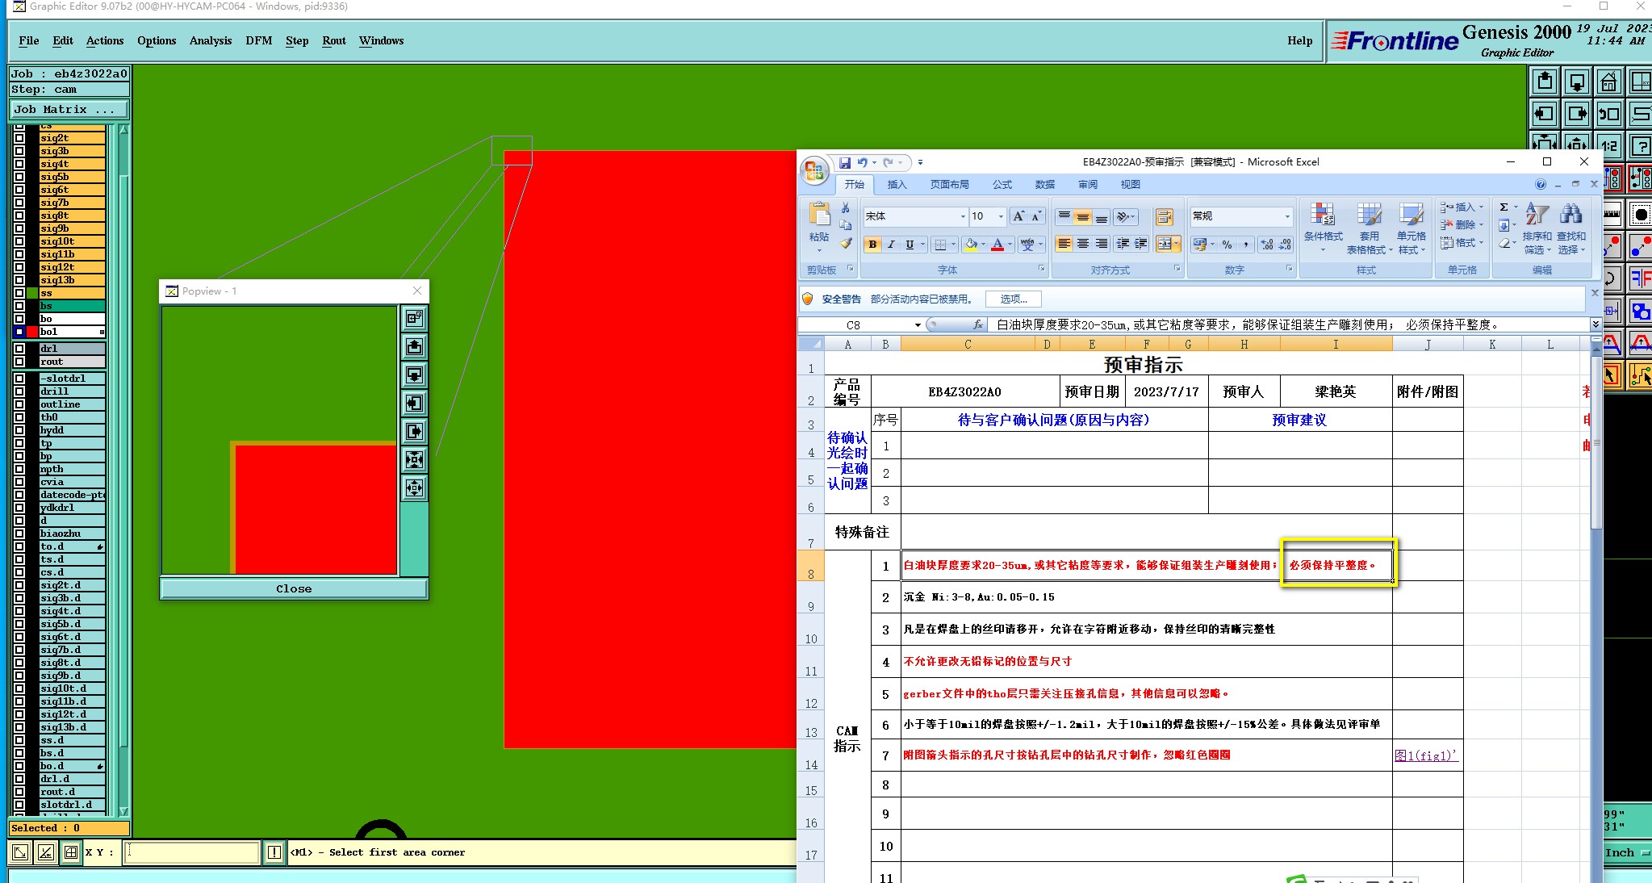Click the format painter brush icon
The width and height of the screenshot is (1652, 883).
(x=845, y=243)
